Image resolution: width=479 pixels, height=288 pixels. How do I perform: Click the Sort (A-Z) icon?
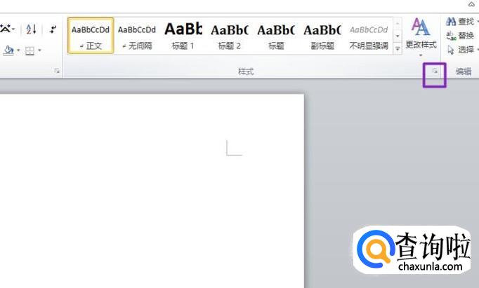point(31,29)
